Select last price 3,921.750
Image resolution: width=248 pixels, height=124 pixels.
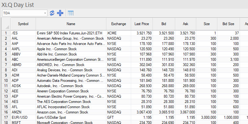142,33
